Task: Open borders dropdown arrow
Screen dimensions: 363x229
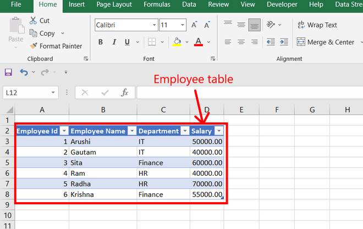Action: [162, 42]
